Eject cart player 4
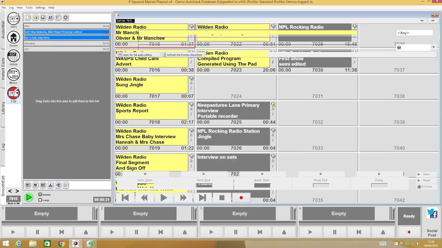442x248 pixels. 383,232
